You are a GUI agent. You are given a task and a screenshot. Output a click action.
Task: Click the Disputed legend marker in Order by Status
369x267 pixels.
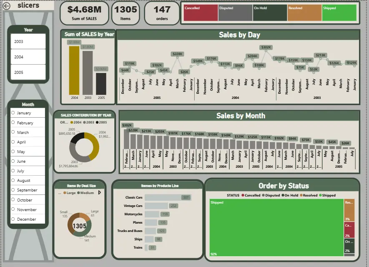coord(264,195)
